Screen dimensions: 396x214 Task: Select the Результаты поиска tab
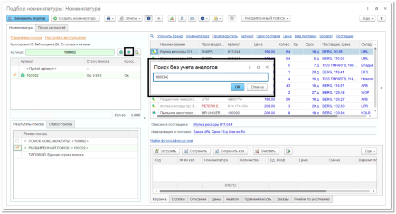[x=29, y=124]
